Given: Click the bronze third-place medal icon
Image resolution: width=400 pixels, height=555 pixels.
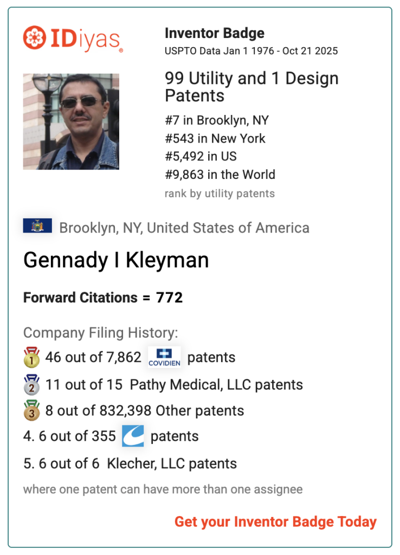Looking at the screenshot, I should coord(32,410).
